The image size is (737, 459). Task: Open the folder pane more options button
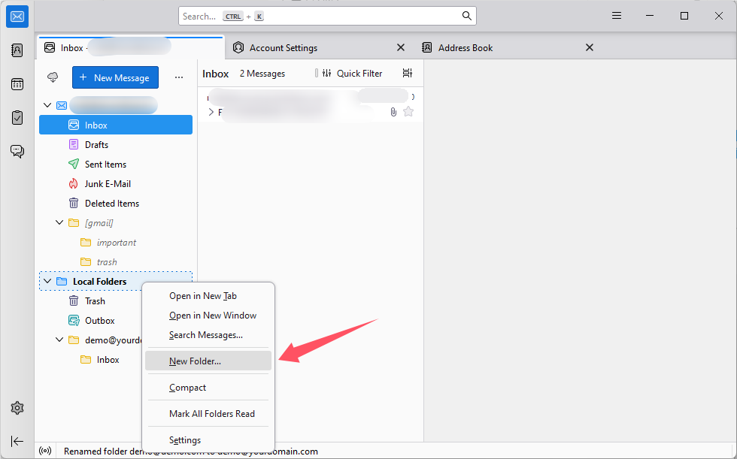click(179, 77)
